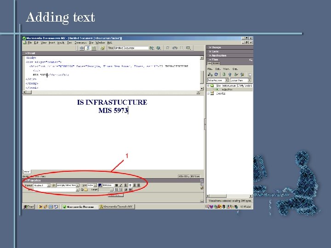Open the Window menu
Image resolution: width=331 pixels, height=248 pixels.
click(x=100, y=43)
